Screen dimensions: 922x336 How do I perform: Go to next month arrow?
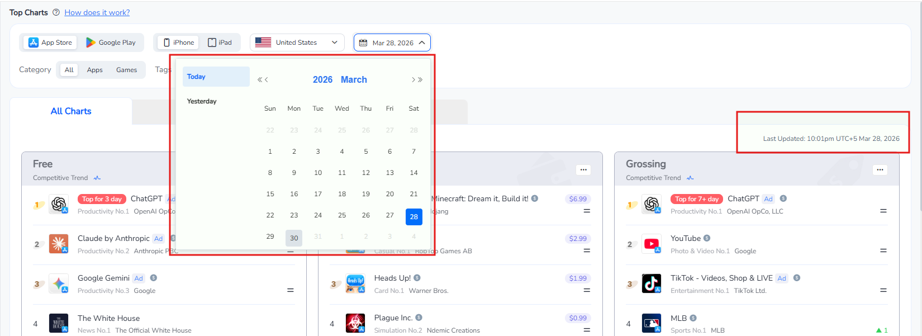[x=414, y=80]
